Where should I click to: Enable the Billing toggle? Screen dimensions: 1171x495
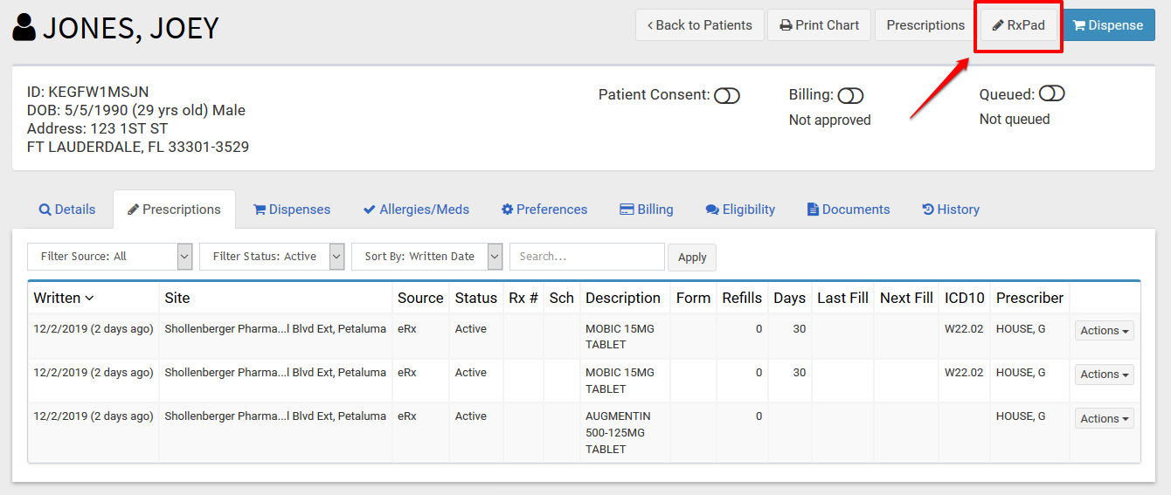849,96
